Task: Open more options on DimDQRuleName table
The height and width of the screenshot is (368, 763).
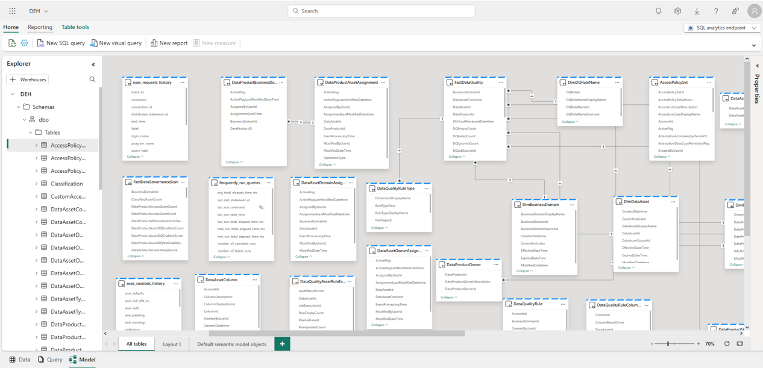Action: pos(617,83)
